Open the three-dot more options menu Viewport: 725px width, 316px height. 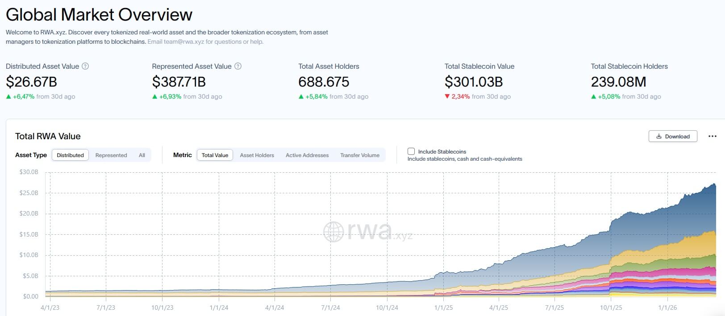[712, 137]
